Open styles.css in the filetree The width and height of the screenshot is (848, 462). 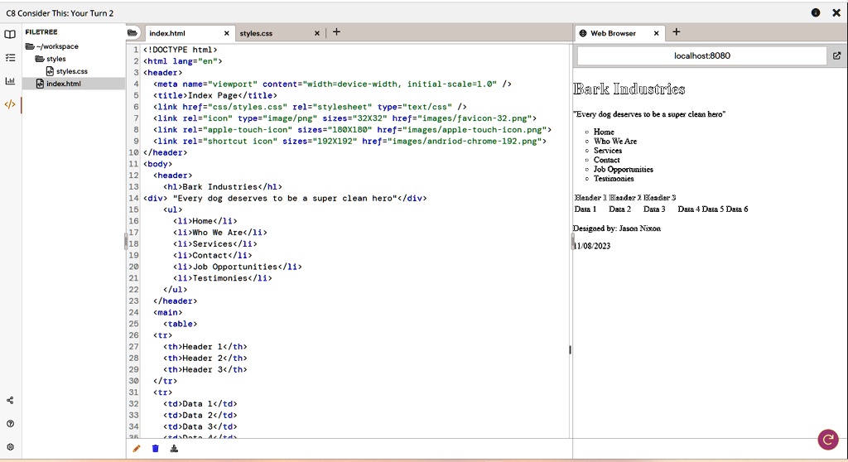(66, 71)
